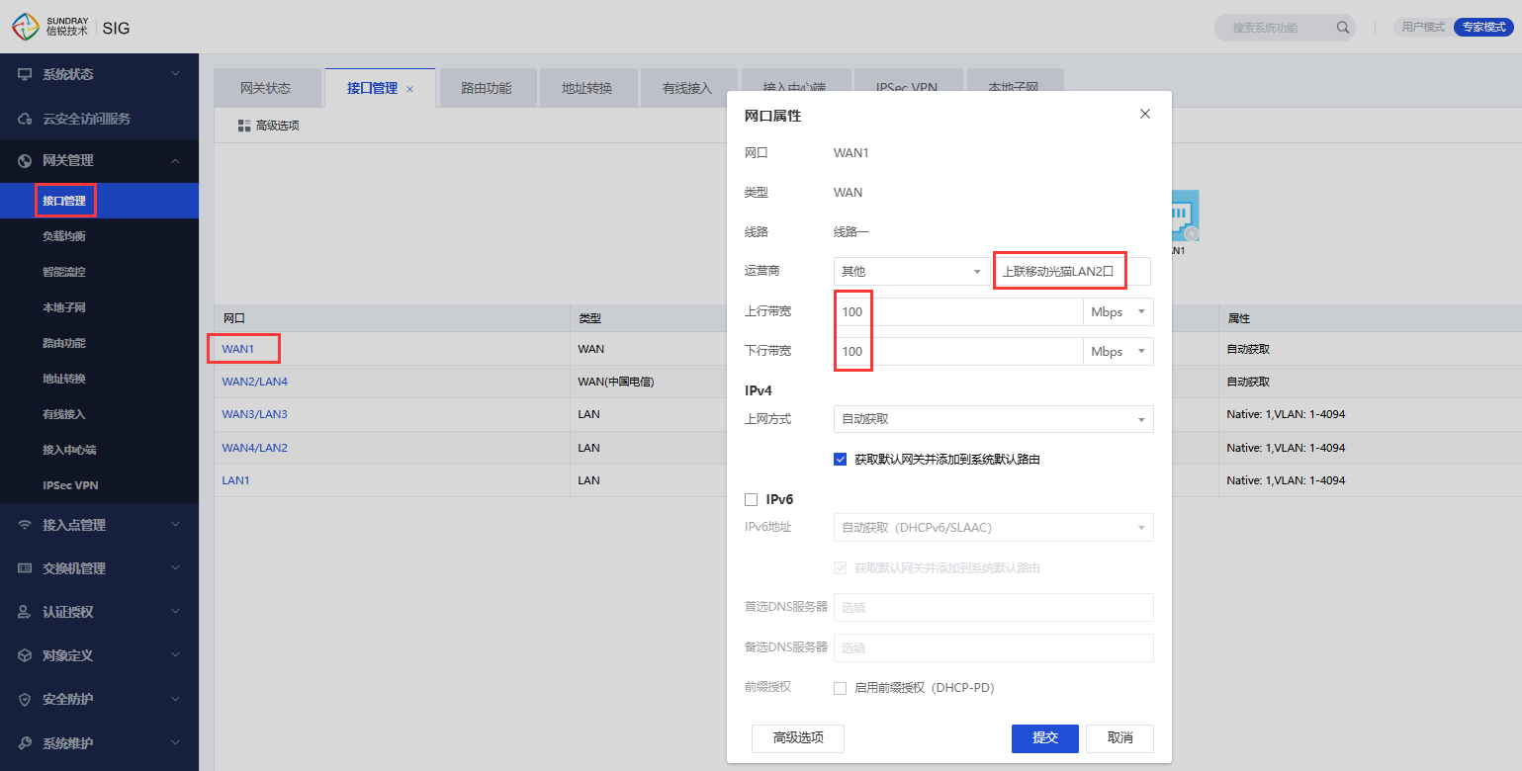Switch to the 网关状态 tab
This screenshot has height=771, width=1522.
[266, 88]
